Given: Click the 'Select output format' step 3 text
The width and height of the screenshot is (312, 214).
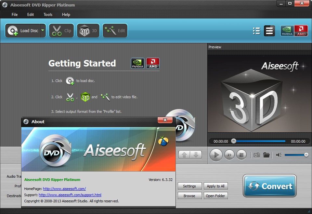Looking at the screenshot, I should [86, 112].
